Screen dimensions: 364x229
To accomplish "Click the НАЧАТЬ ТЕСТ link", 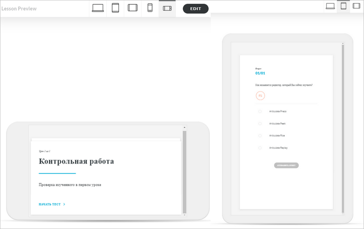I will click(50, 204).
